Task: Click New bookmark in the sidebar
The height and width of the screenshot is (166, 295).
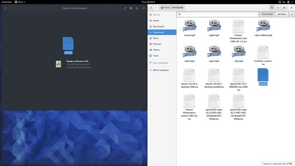Action: pos(162,63)
